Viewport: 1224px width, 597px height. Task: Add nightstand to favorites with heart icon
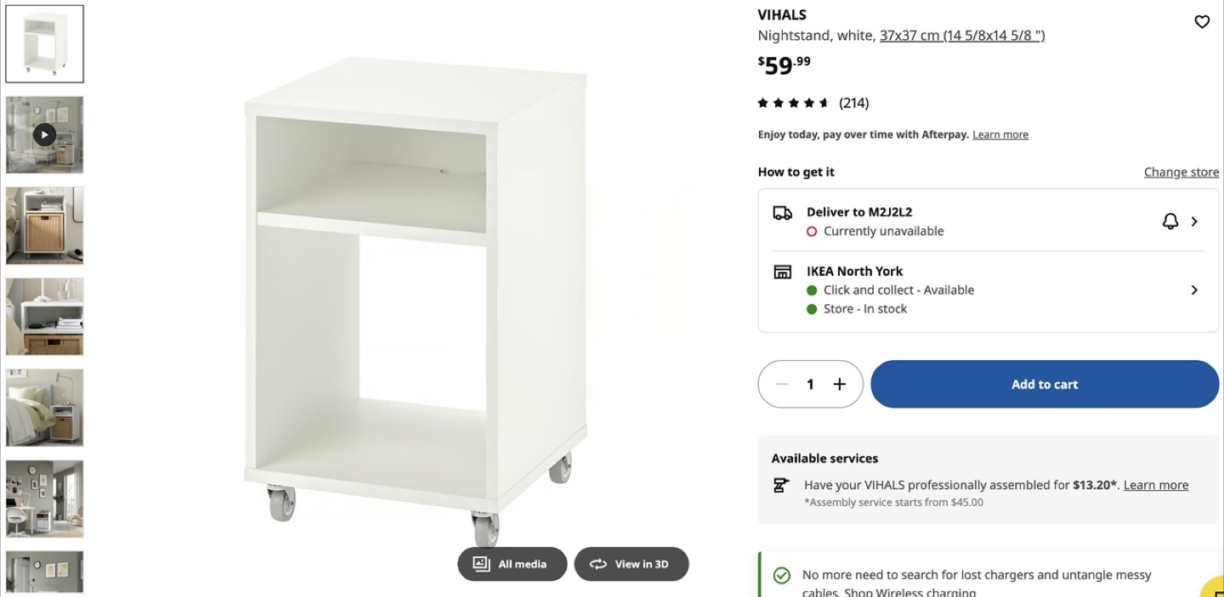[x=1202, y=22]
